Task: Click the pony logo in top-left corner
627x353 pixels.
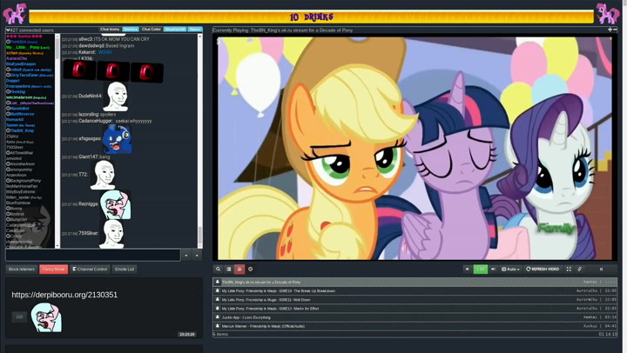Action: pyautogui.click(x=15, y=12)
